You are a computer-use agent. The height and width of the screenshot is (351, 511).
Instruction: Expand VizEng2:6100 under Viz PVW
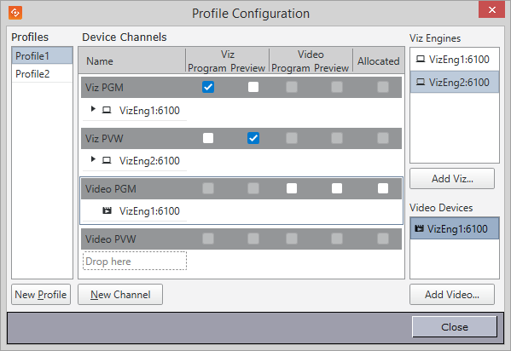tap(93, 159)
